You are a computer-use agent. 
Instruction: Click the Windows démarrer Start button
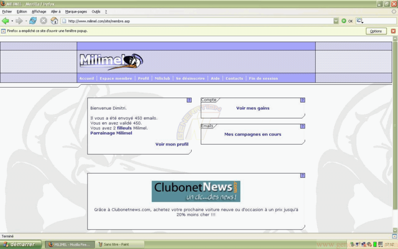(x=21, y=244)
